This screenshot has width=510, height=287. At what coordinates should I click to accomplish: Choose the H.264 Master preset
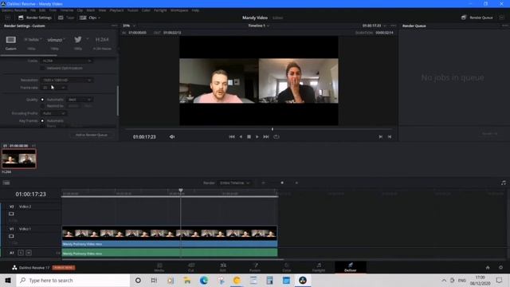(x=102, y=43)
